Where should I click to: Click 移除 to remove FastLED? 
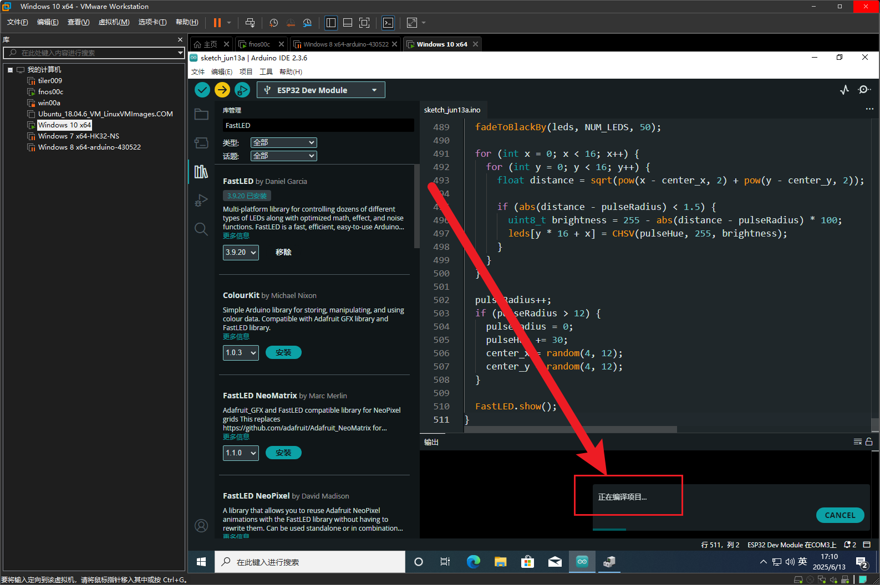point(283,252)
